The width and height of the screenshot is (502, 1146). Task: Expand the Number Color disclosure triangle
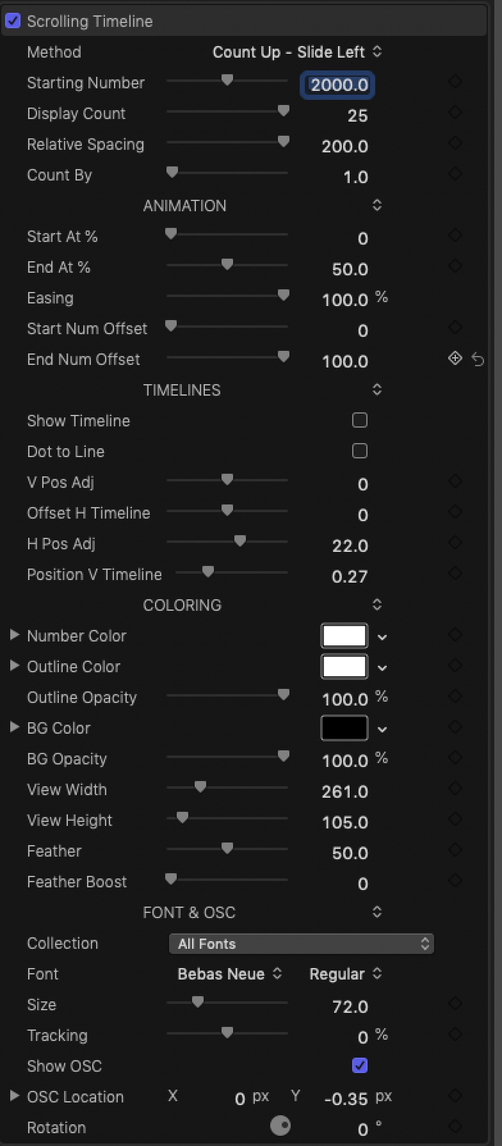point(14,635)
